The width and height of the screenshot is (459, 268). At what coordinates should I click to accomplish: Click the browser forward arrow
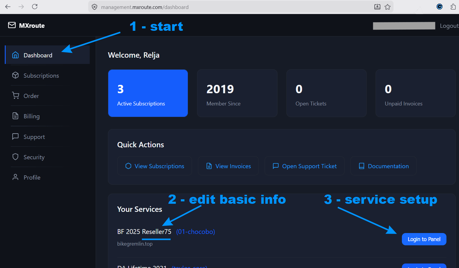(x=21, y=7)
